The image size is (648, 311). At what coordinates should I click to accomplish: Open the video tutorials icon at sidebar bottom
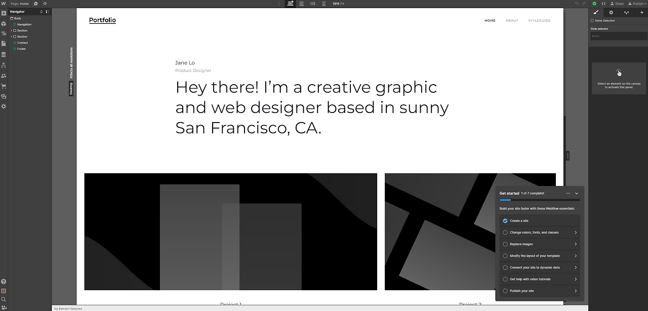click(4, 307)
